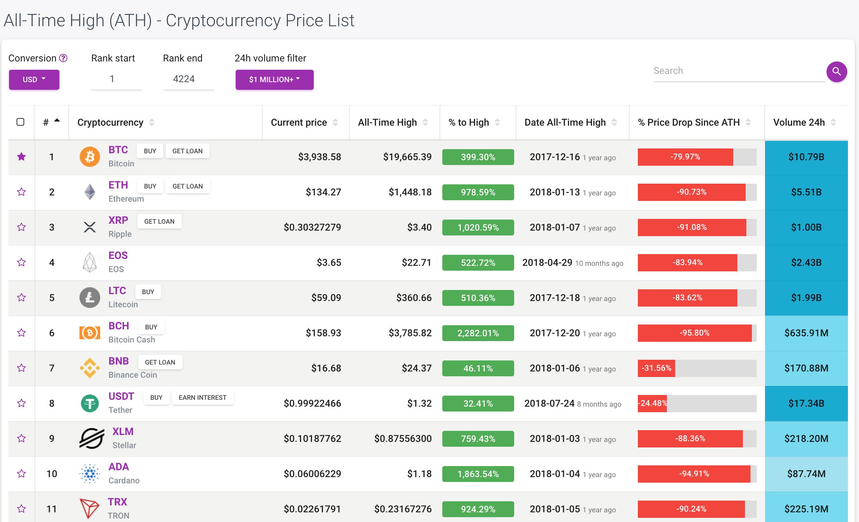Click GET LOAN button next to ETH
Viewport: 859px width, 522px height.
[188, 186]
